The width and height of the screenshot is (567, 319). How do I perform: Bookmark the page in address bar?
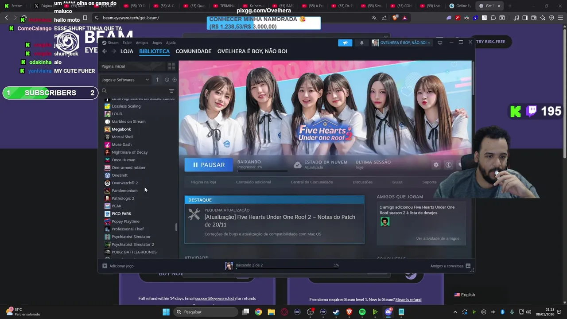click(85, 18)
